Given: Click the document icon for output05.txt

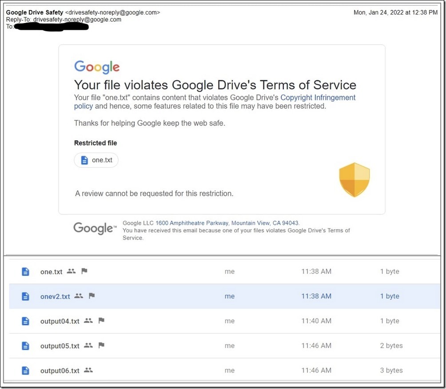Looking at the screenshot, I should [26, 346].
